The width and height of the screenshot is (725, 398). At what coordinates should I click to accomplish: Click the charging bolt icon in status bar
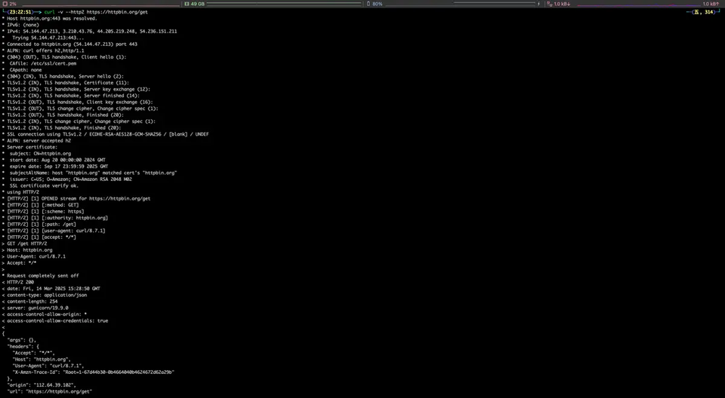[538, 4]
